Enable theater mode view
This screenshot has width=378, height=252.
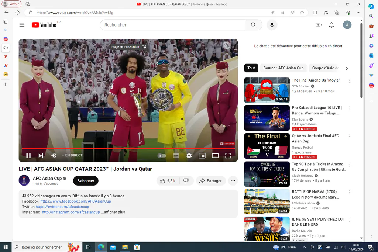coord(215,156)
